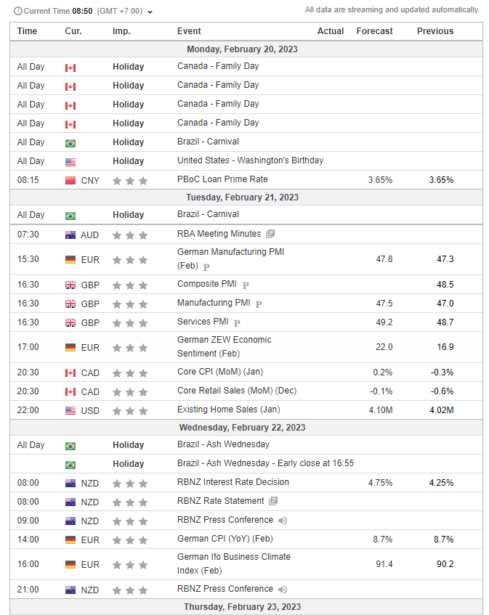
Task: Click preliminary icon next to Composite PMI
Action: [x=246, y=285]
